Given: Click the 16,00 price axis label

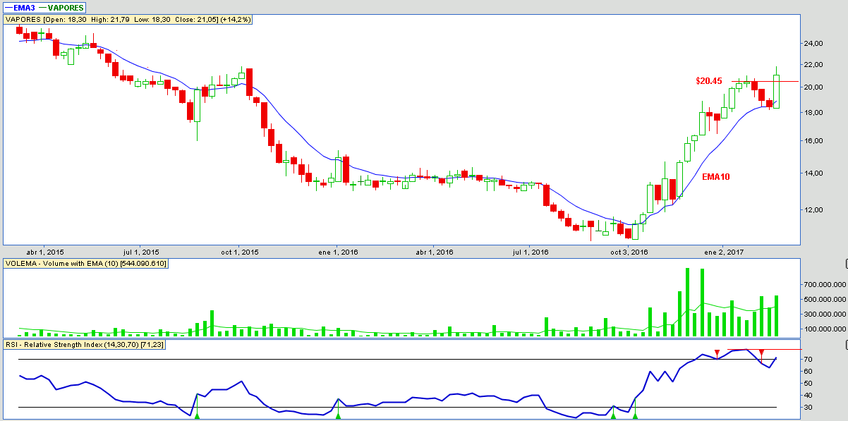Looking at the screenshot, I should tap(813, 141).
